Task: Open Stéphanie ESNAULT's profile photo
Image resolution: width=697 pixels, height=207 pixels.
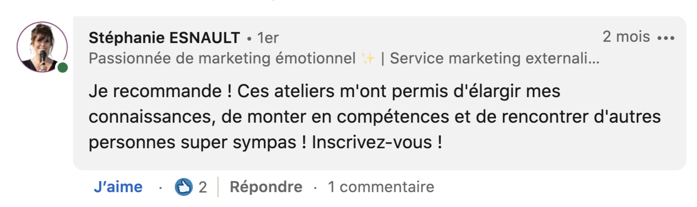Action: click(41, 47)
